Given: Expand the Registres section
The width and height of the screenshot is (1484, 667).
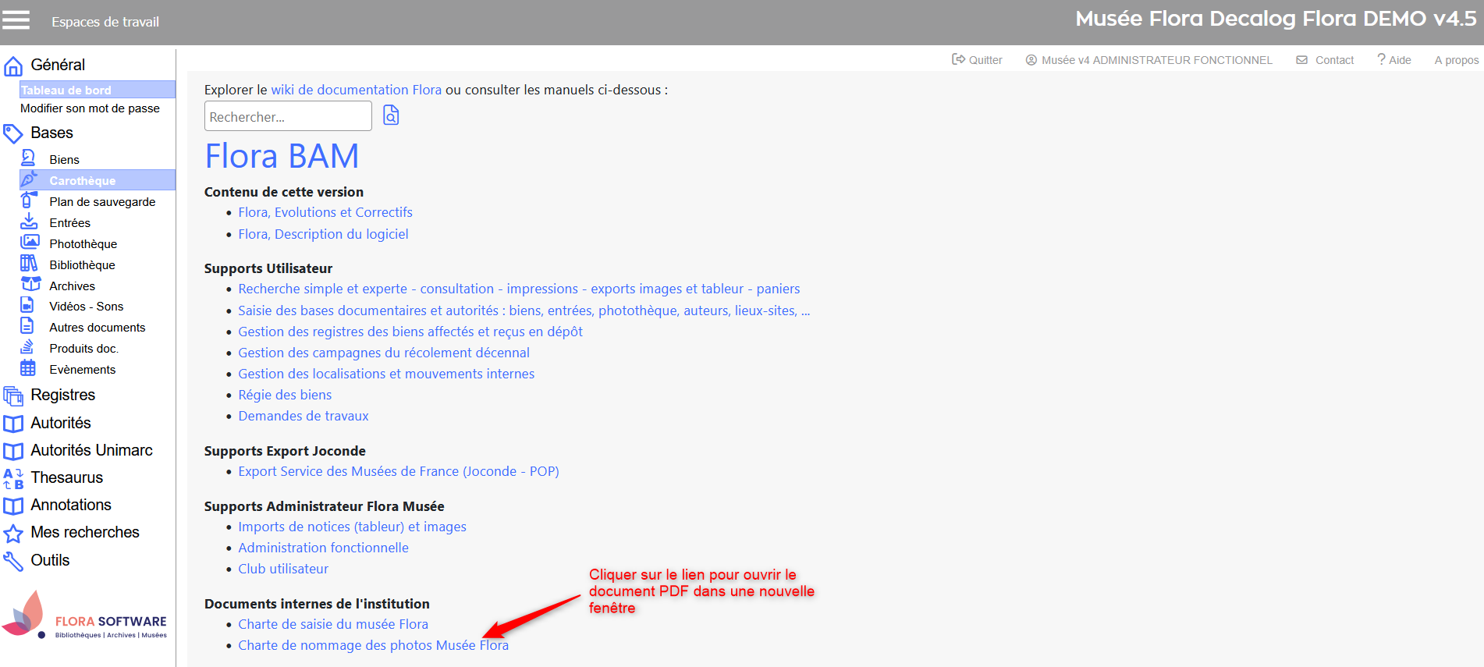Looking at the screenshot, I should [62, 396].
